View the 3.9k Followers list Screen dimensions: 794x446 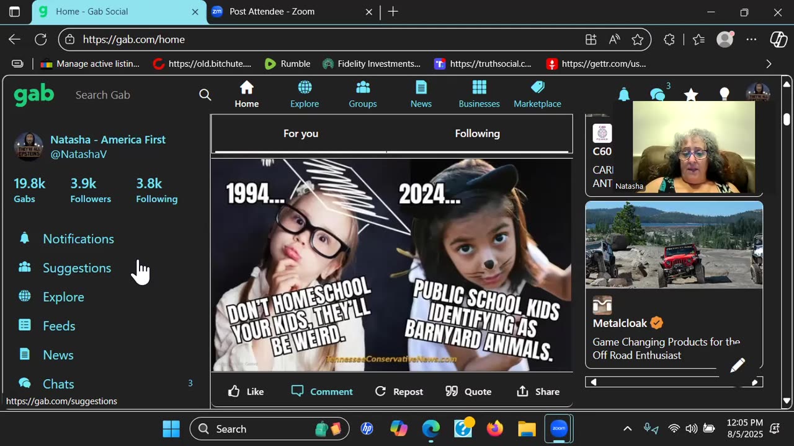(x=91, y=190)
